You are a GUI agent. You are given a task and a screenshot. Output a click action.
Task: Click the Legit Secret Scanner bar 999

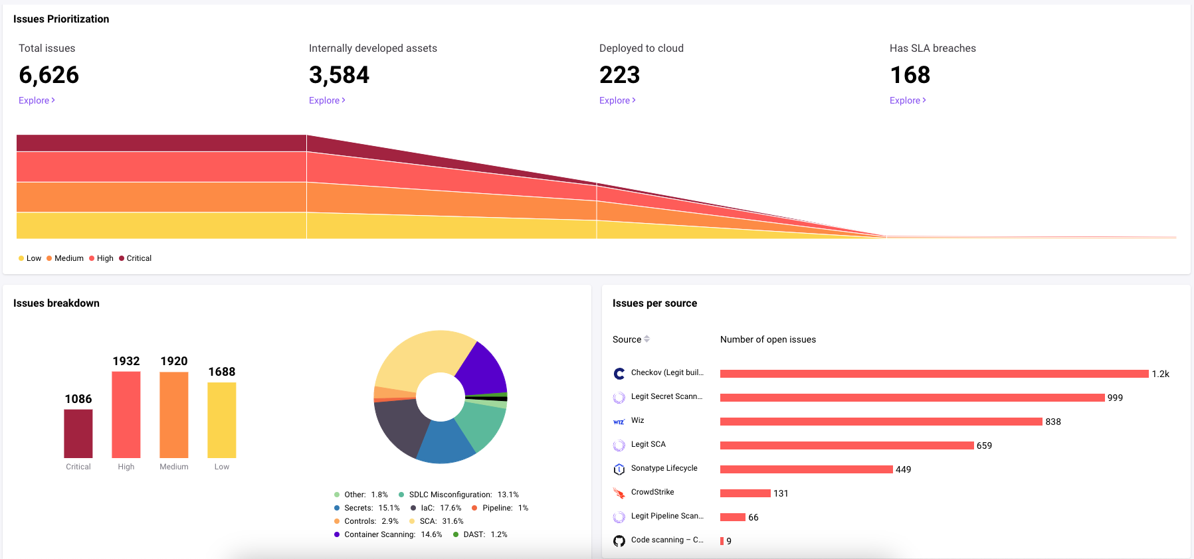pos(912,398)
